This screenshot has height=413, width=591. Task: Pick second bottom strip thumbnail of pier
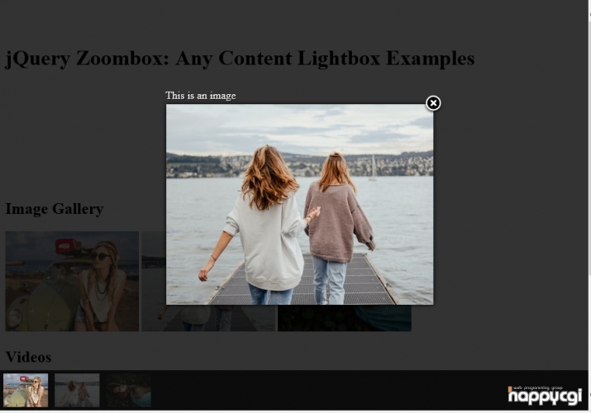[77, 390]
